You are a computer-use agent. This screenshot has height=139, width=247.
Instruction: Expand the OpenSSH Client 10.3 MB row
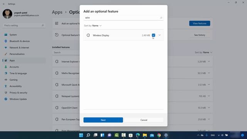[209, 108]
